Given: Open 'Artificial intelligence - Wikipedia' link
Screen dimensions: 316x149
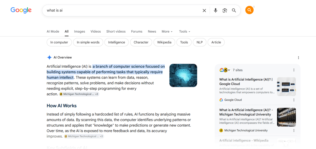Looking at the screenshot, I should click(x=244, y=140).
